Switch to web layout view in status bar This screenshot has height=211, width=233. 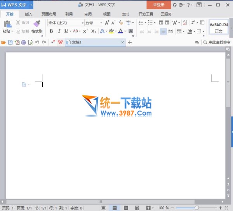click(137, 208)
